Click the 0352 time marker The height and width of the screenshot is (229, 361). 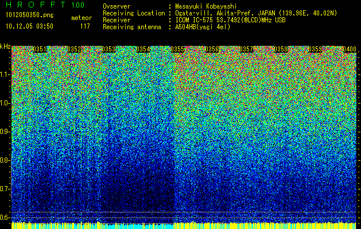[74, 49]
